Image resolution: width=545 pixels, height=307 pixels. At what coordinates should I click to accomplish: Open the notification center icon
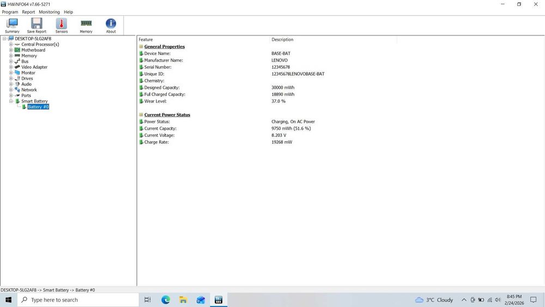tap(533, 300)
